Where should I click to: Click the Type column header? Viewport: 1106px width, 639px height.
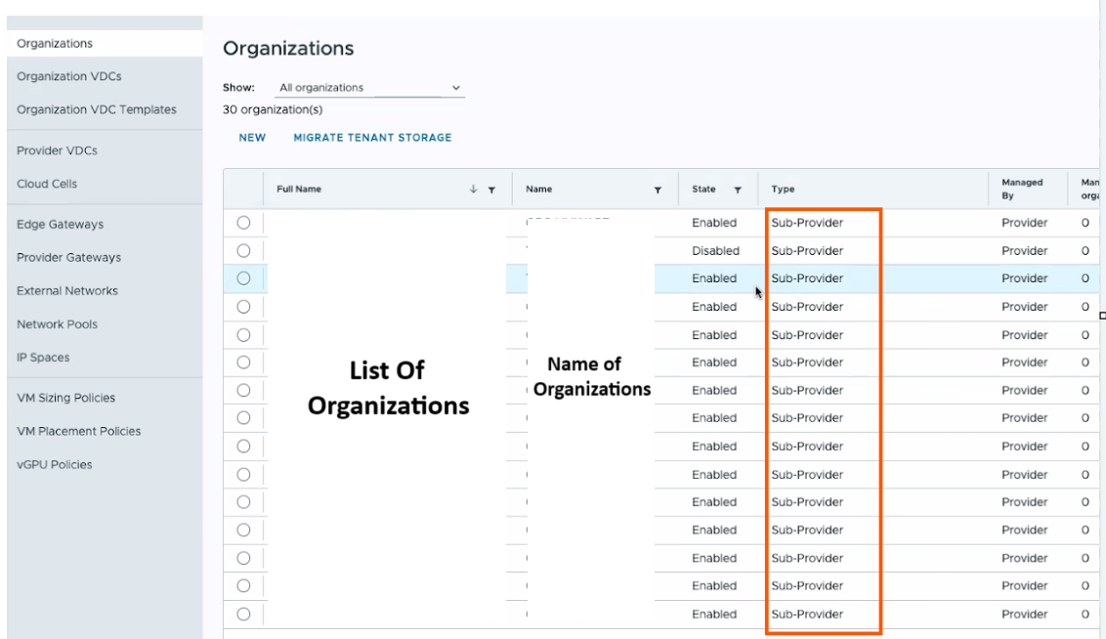(783, 190)
